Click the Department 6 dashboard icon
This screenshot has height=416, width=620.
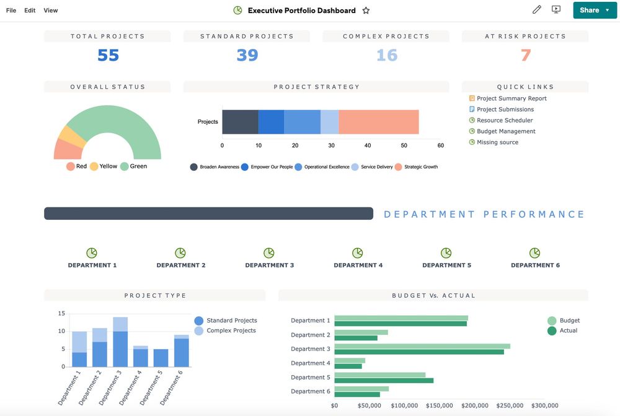point(534,253)
